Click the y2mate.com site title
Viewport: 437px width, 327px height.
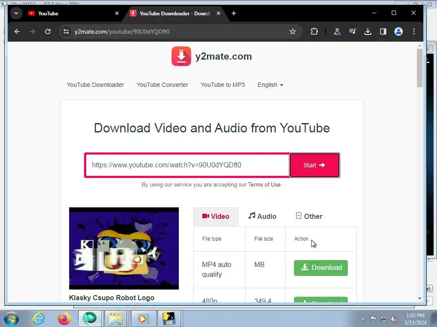tap(224, 57)
